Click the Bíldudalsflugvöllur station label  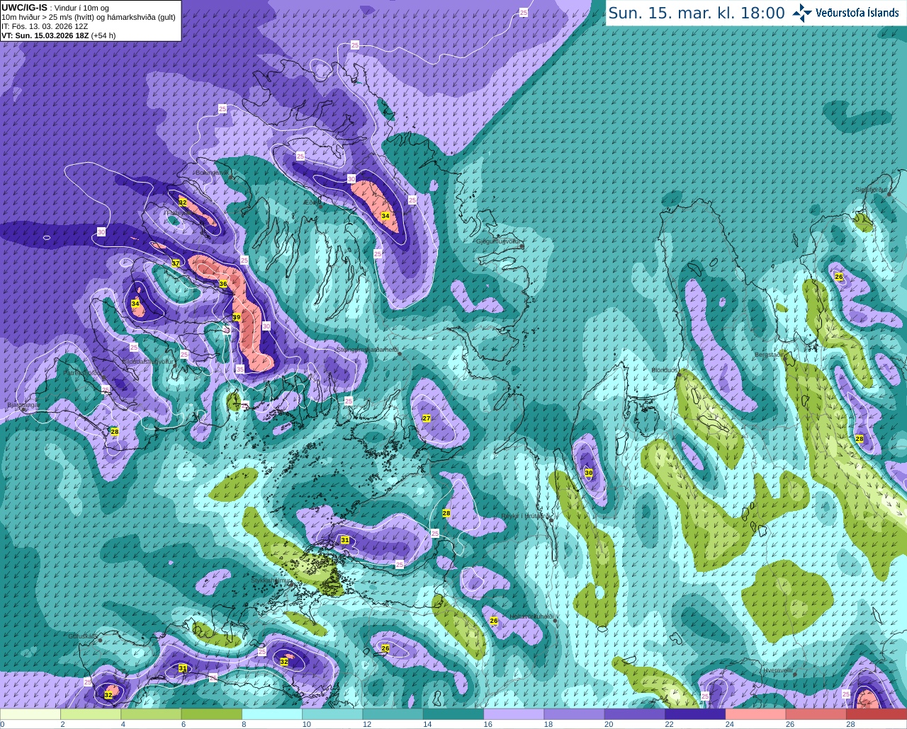click(x=148, y=361)
